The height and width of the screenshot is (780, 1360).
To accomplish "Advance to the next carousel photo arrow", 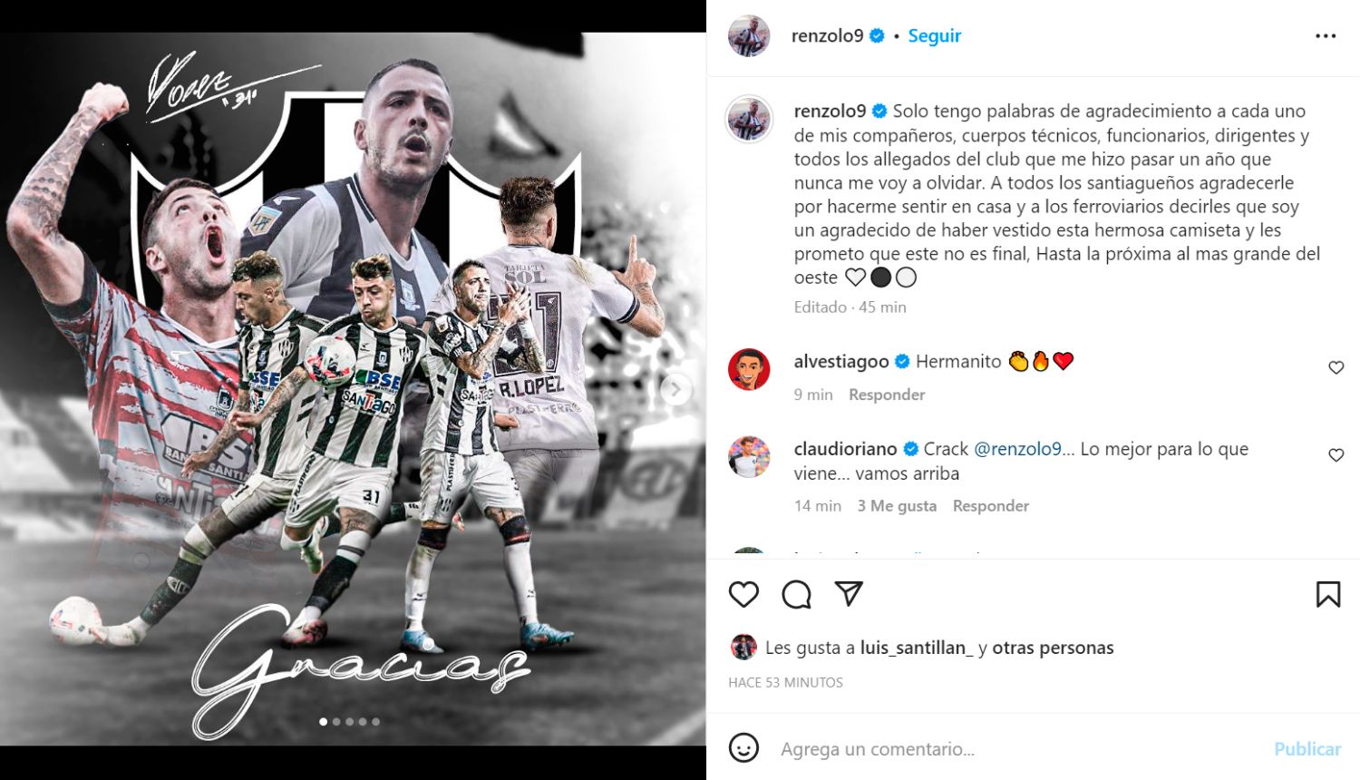I will (x=675, y=390).
